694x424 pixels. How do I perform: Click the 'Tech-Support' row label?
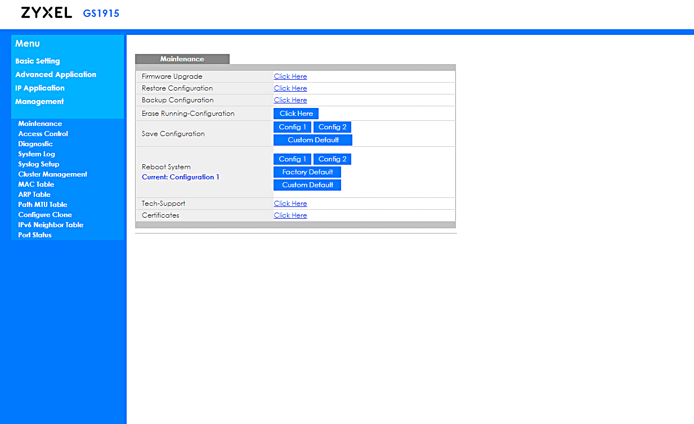(163, 204)
